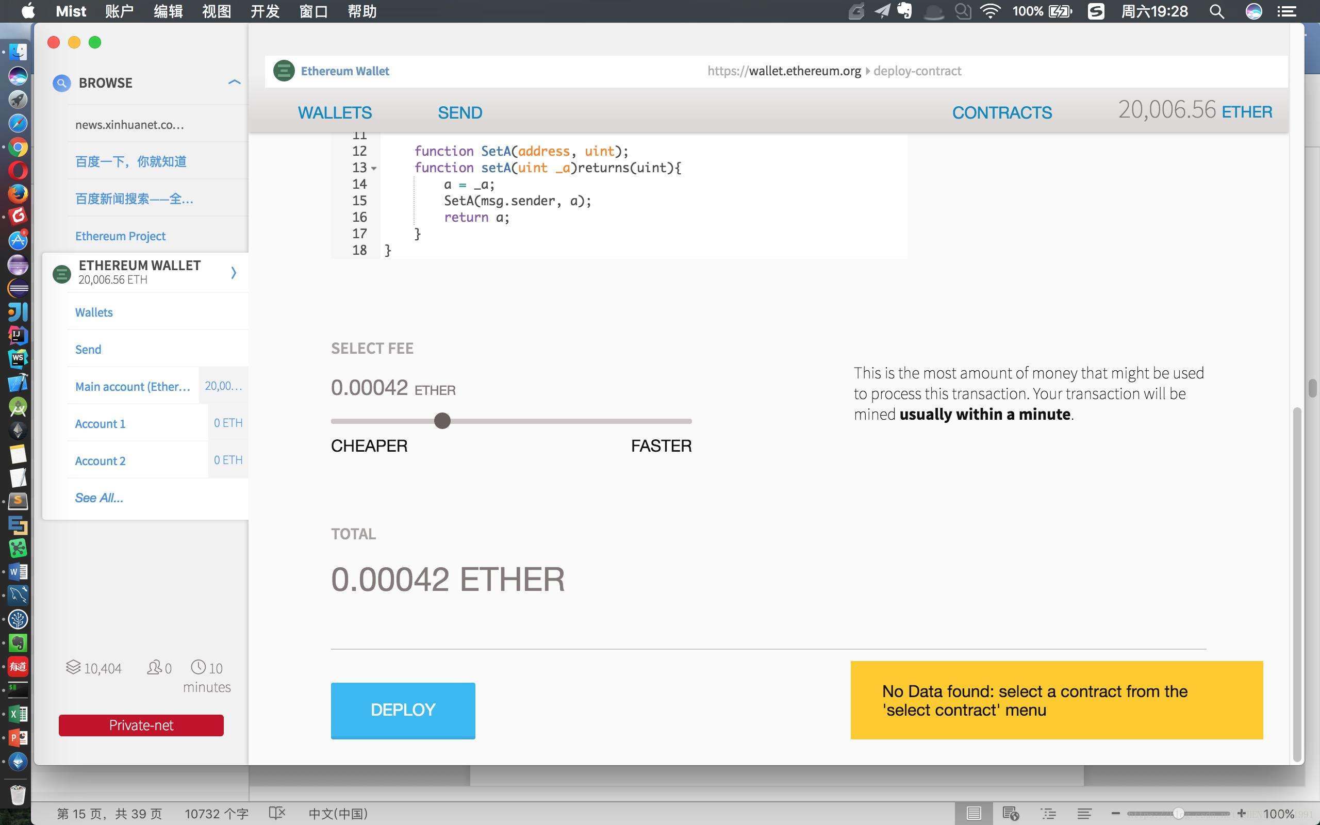Fold code at line 13 arrow
Image resolution: width=1320 pixels, height=825 pixels.
coord(374,169)
